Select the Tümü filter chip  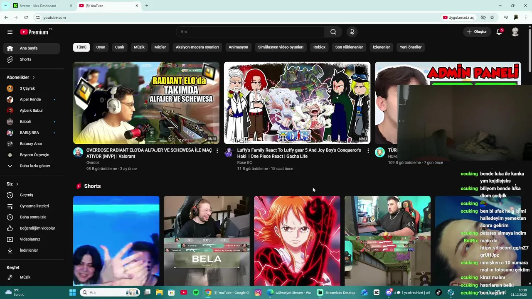point(81,47)
